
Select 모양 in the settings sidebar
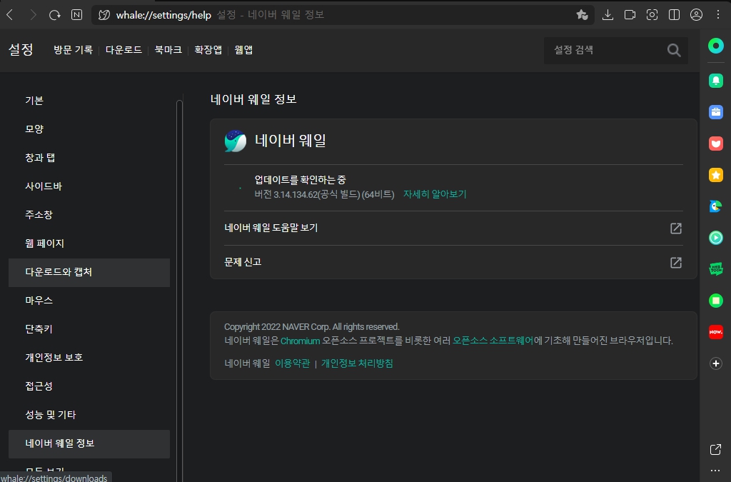(89, 129)
